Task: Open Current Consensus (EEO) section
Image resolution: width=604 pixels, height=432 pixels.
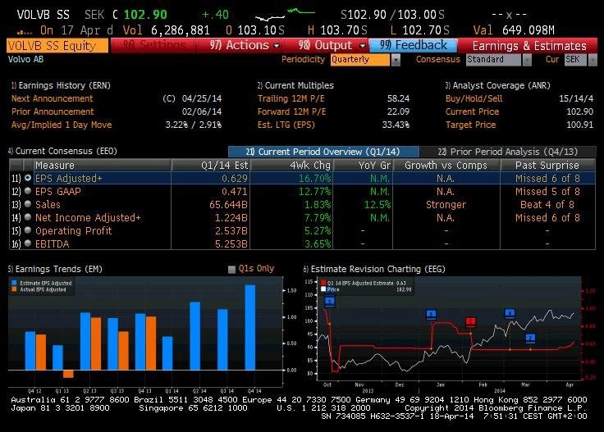Action: pyautogui.click(x=62, y=151)
